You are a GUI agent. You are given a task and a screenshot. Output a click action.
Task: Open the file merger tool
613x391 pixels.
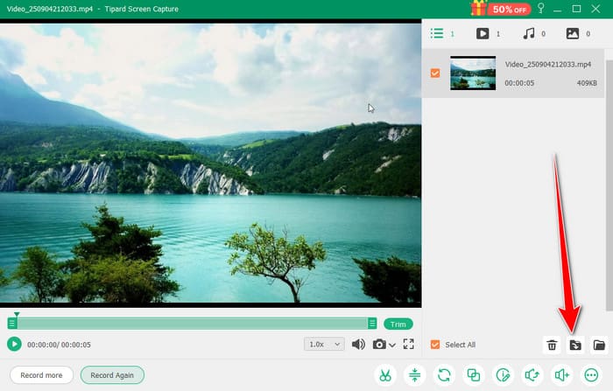pos(474,375)
